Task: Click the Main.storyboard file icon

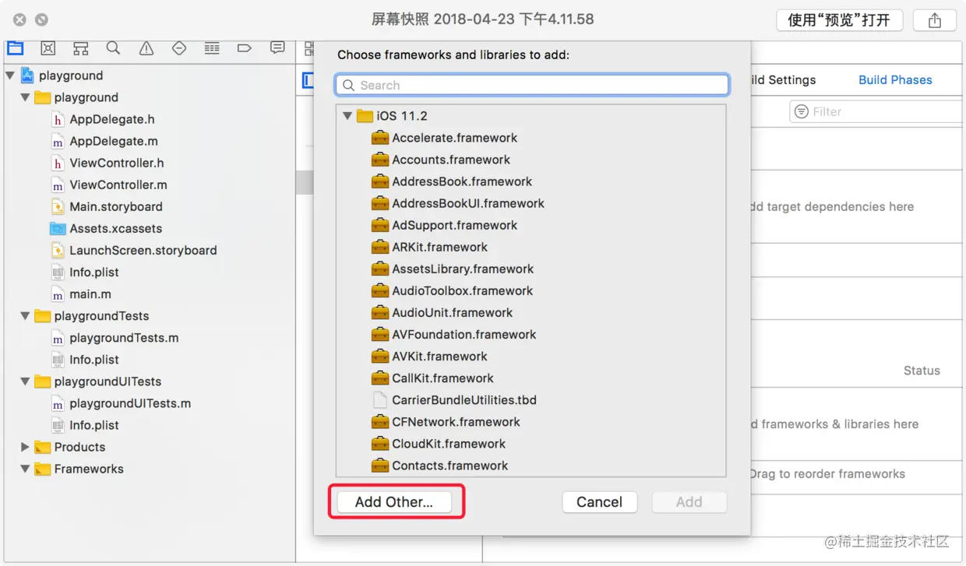Action: (x=58, y=207)
